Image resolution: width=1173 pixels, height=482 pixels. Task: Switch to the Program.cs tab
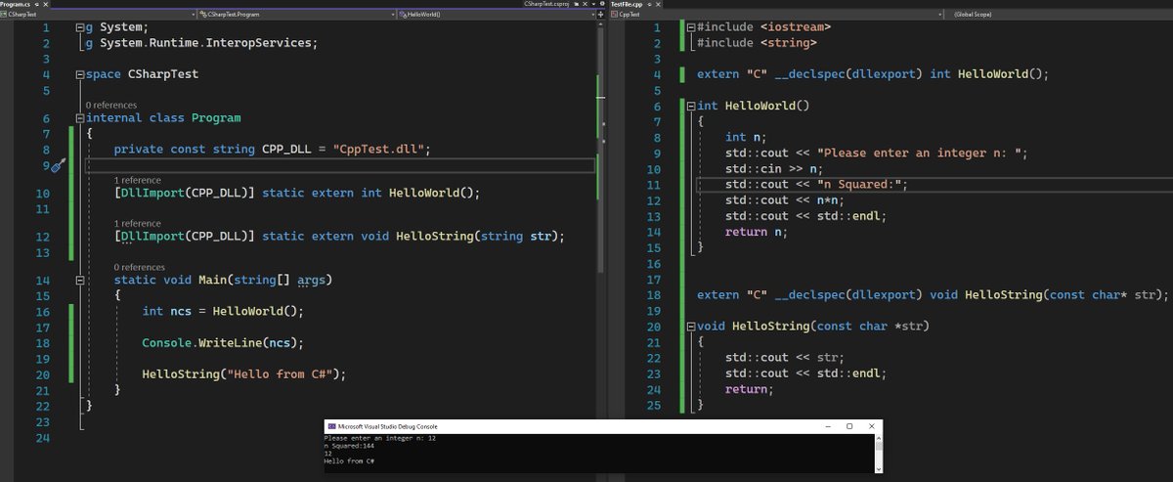[17, 4]
